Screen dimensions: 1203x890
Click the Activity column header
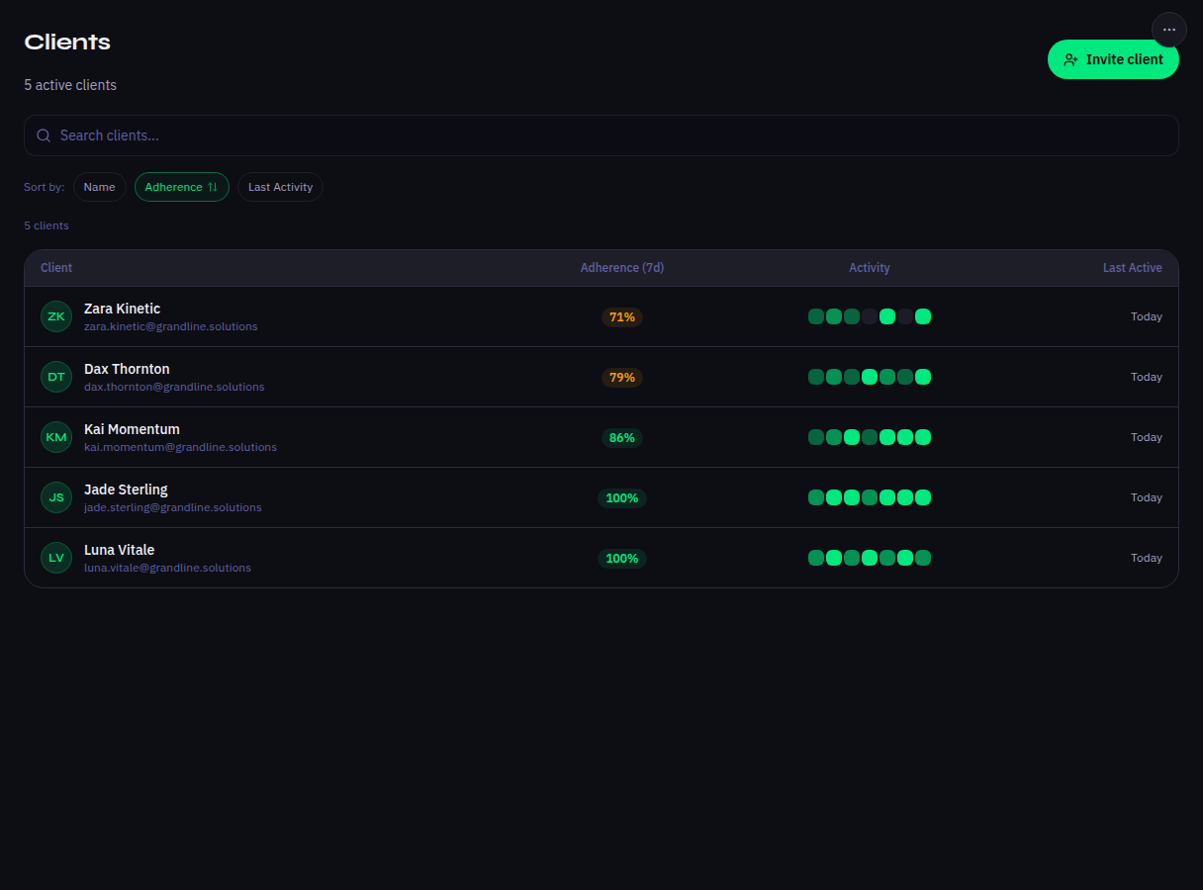coord(870,268)
